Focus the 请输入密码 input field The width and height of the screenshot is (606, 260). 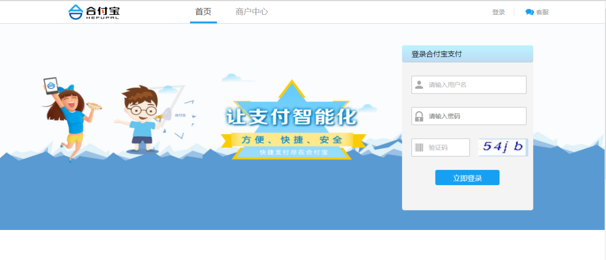469,116
